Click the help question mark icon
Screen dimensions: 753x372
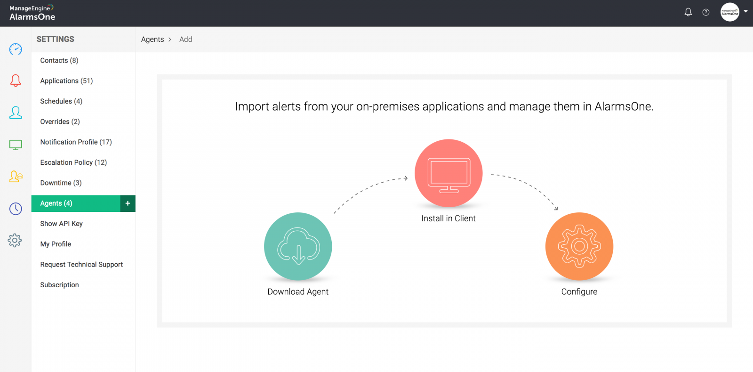(706, 12)
